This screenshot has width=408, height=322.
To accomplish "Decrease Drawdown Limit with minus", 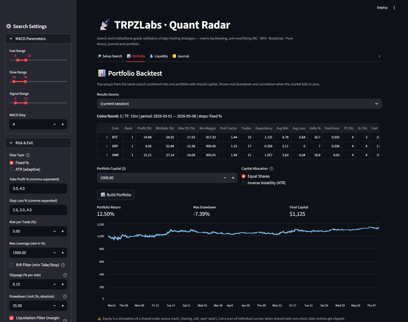I will click(x=55, y=306).
